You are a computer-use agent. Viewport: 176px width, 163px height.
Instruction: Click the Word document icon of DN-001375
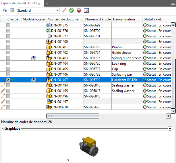coord(49,25)
